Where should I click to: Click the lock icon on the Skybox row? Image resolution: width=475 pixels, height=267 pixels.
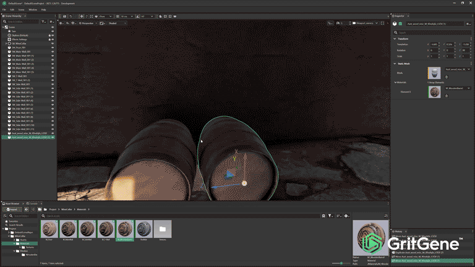49,35
